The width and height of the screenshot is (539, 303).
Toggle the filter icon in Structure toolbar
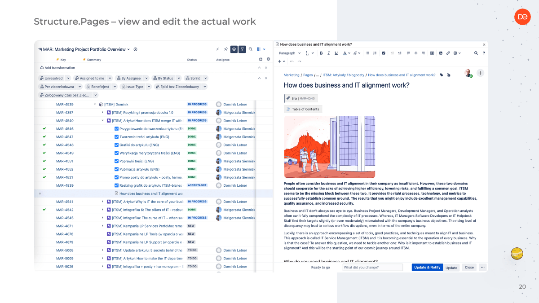[x=242, y=49]
